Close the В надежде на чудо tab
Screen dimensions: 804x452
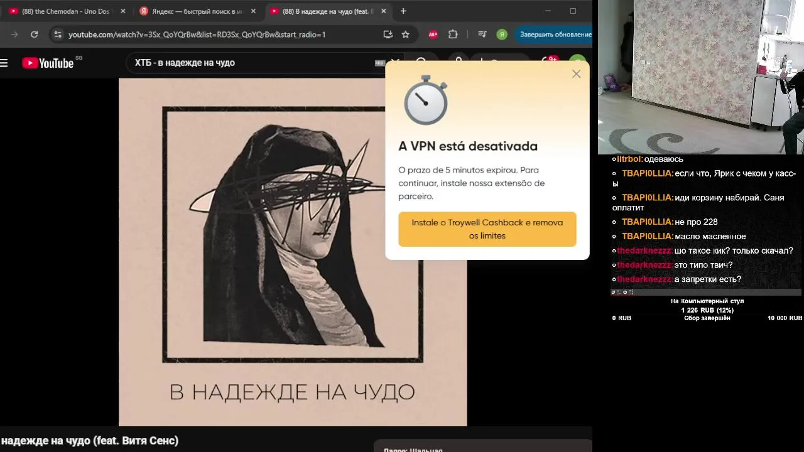[384, 11]
